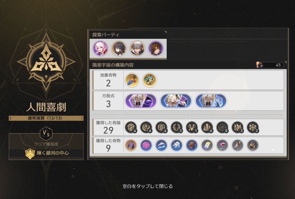Viewport: 295px width, 199px height.
Task: Select the brown-haired character portrait in party
Action: (x=156, y=48)
